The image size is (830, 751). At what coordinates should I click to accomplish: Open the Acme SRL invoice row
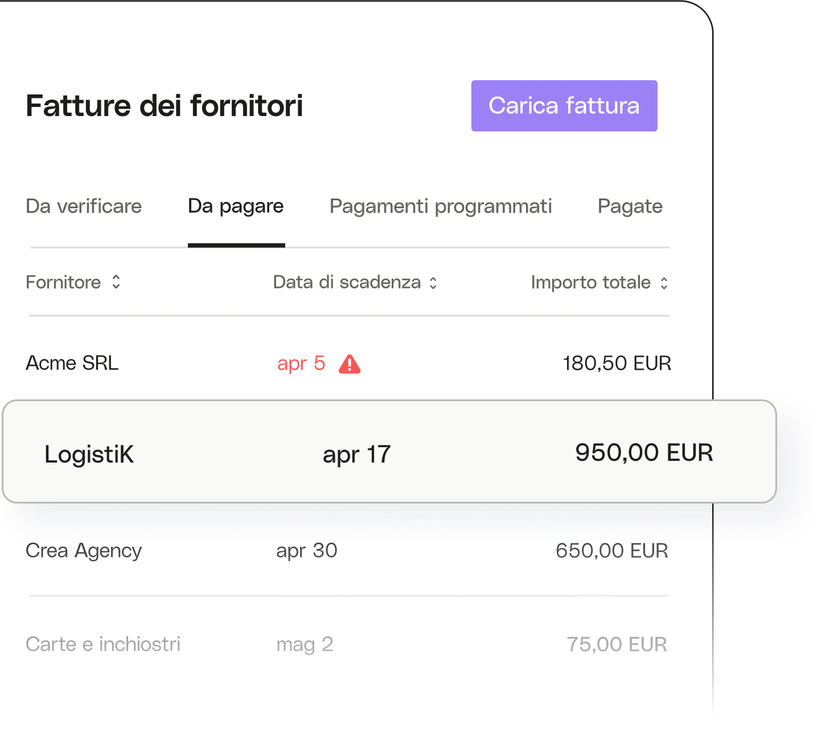point(349,363)
